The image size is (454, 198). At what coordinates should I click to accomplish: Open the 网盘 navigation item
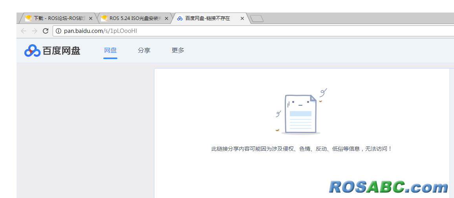coord(110,50)
